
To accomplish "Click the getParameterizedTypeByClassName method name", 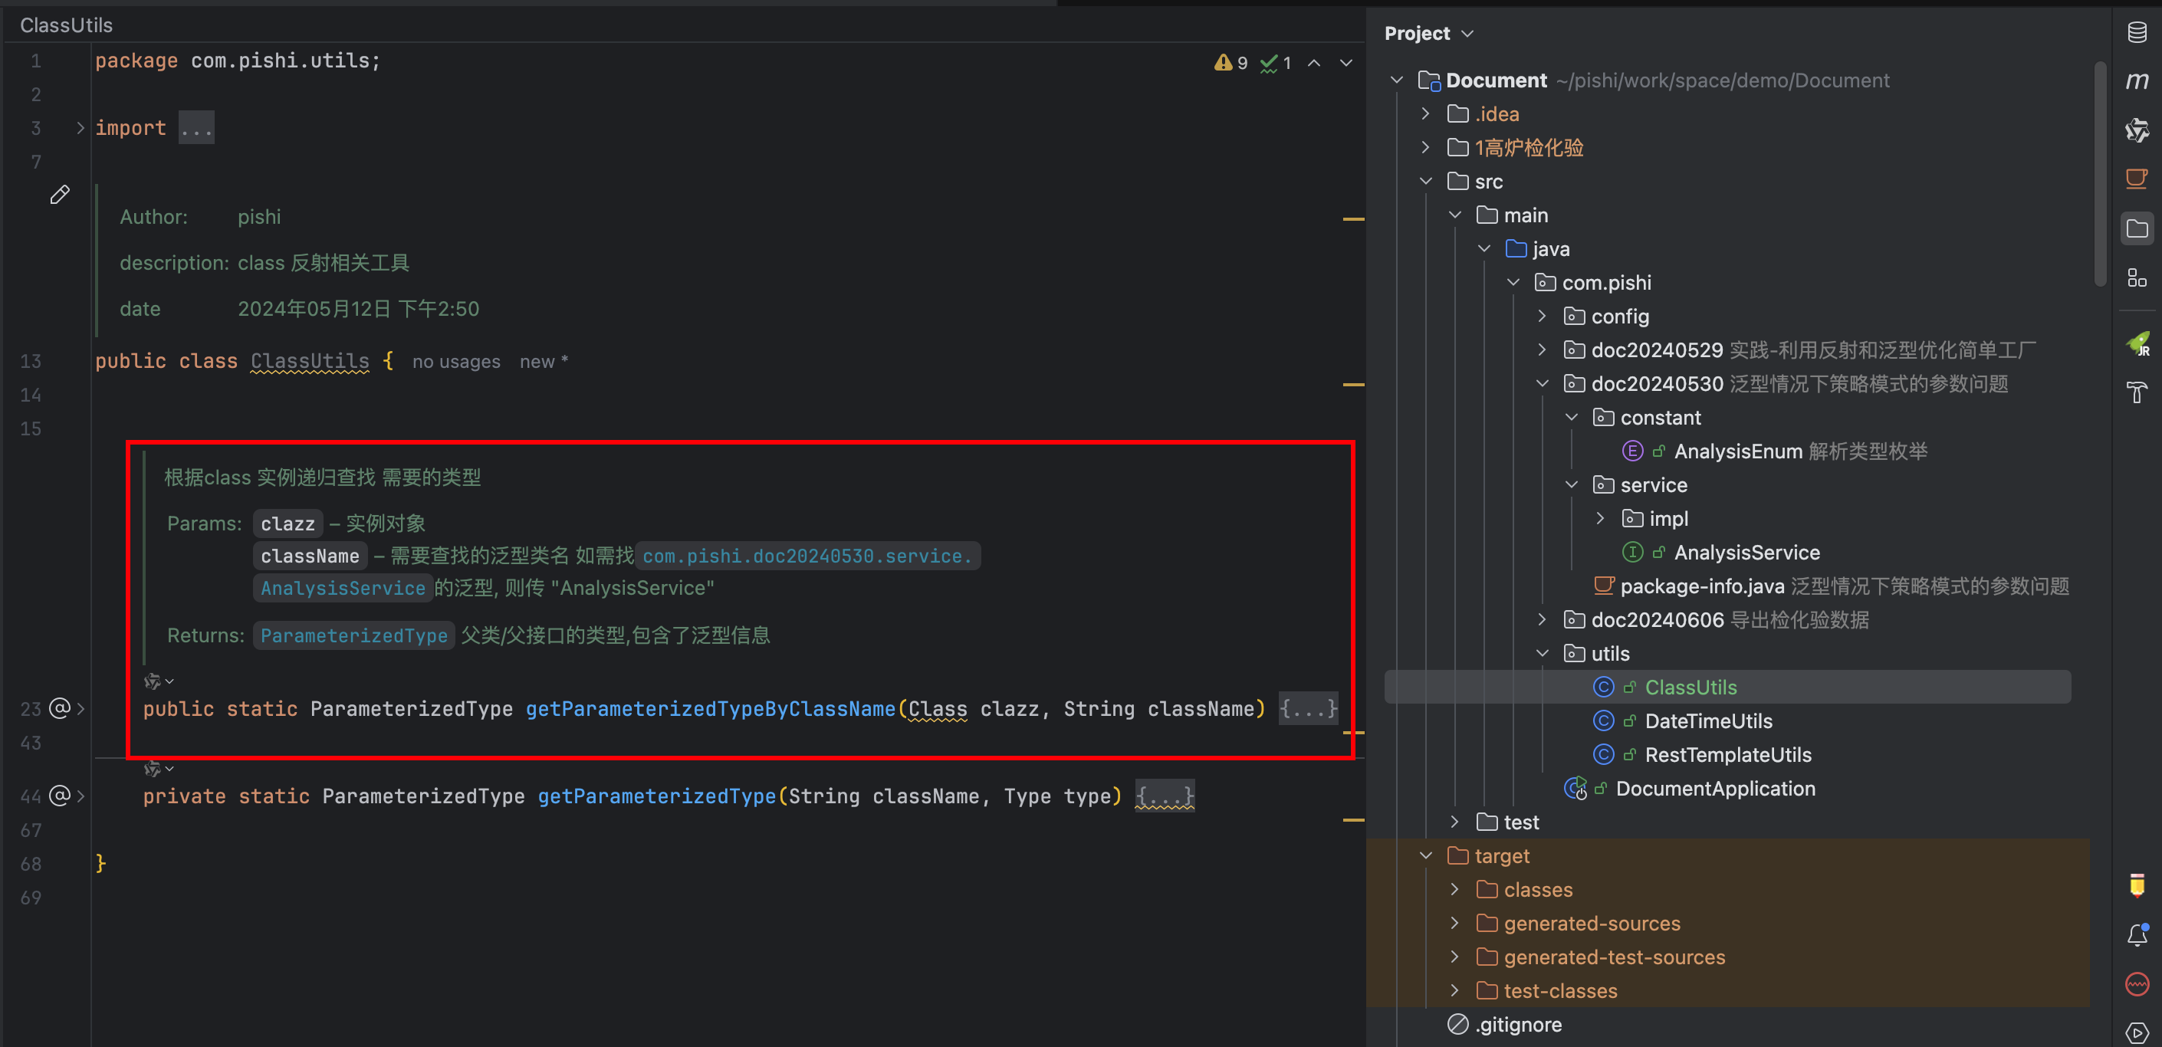I will point(710,710).
